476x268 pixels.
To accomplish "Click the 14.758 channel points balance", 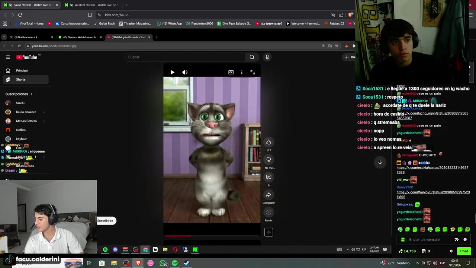I will pos(407,251).
